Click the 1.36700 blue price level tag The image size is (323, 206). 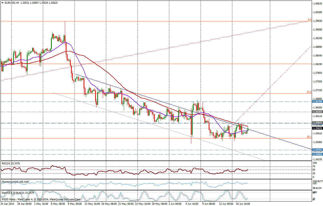(x=317, y=101)
